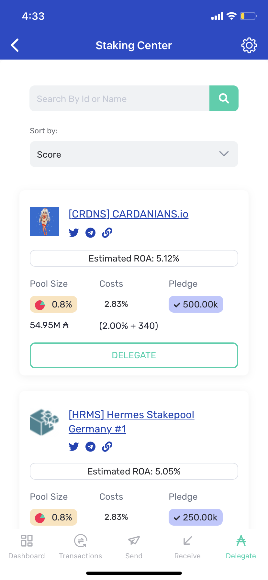Open Hermes Stakepool website link icon

pos(107,447)
